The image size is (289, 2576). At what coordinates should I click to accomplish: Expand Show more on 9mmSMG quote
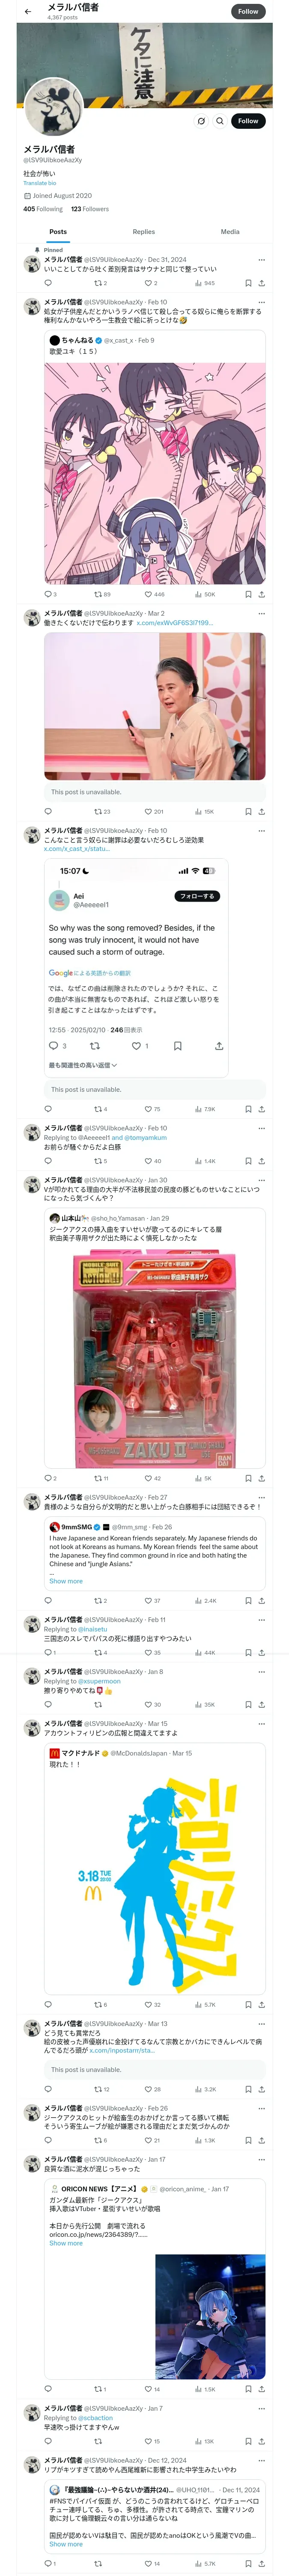point(66,1581)
